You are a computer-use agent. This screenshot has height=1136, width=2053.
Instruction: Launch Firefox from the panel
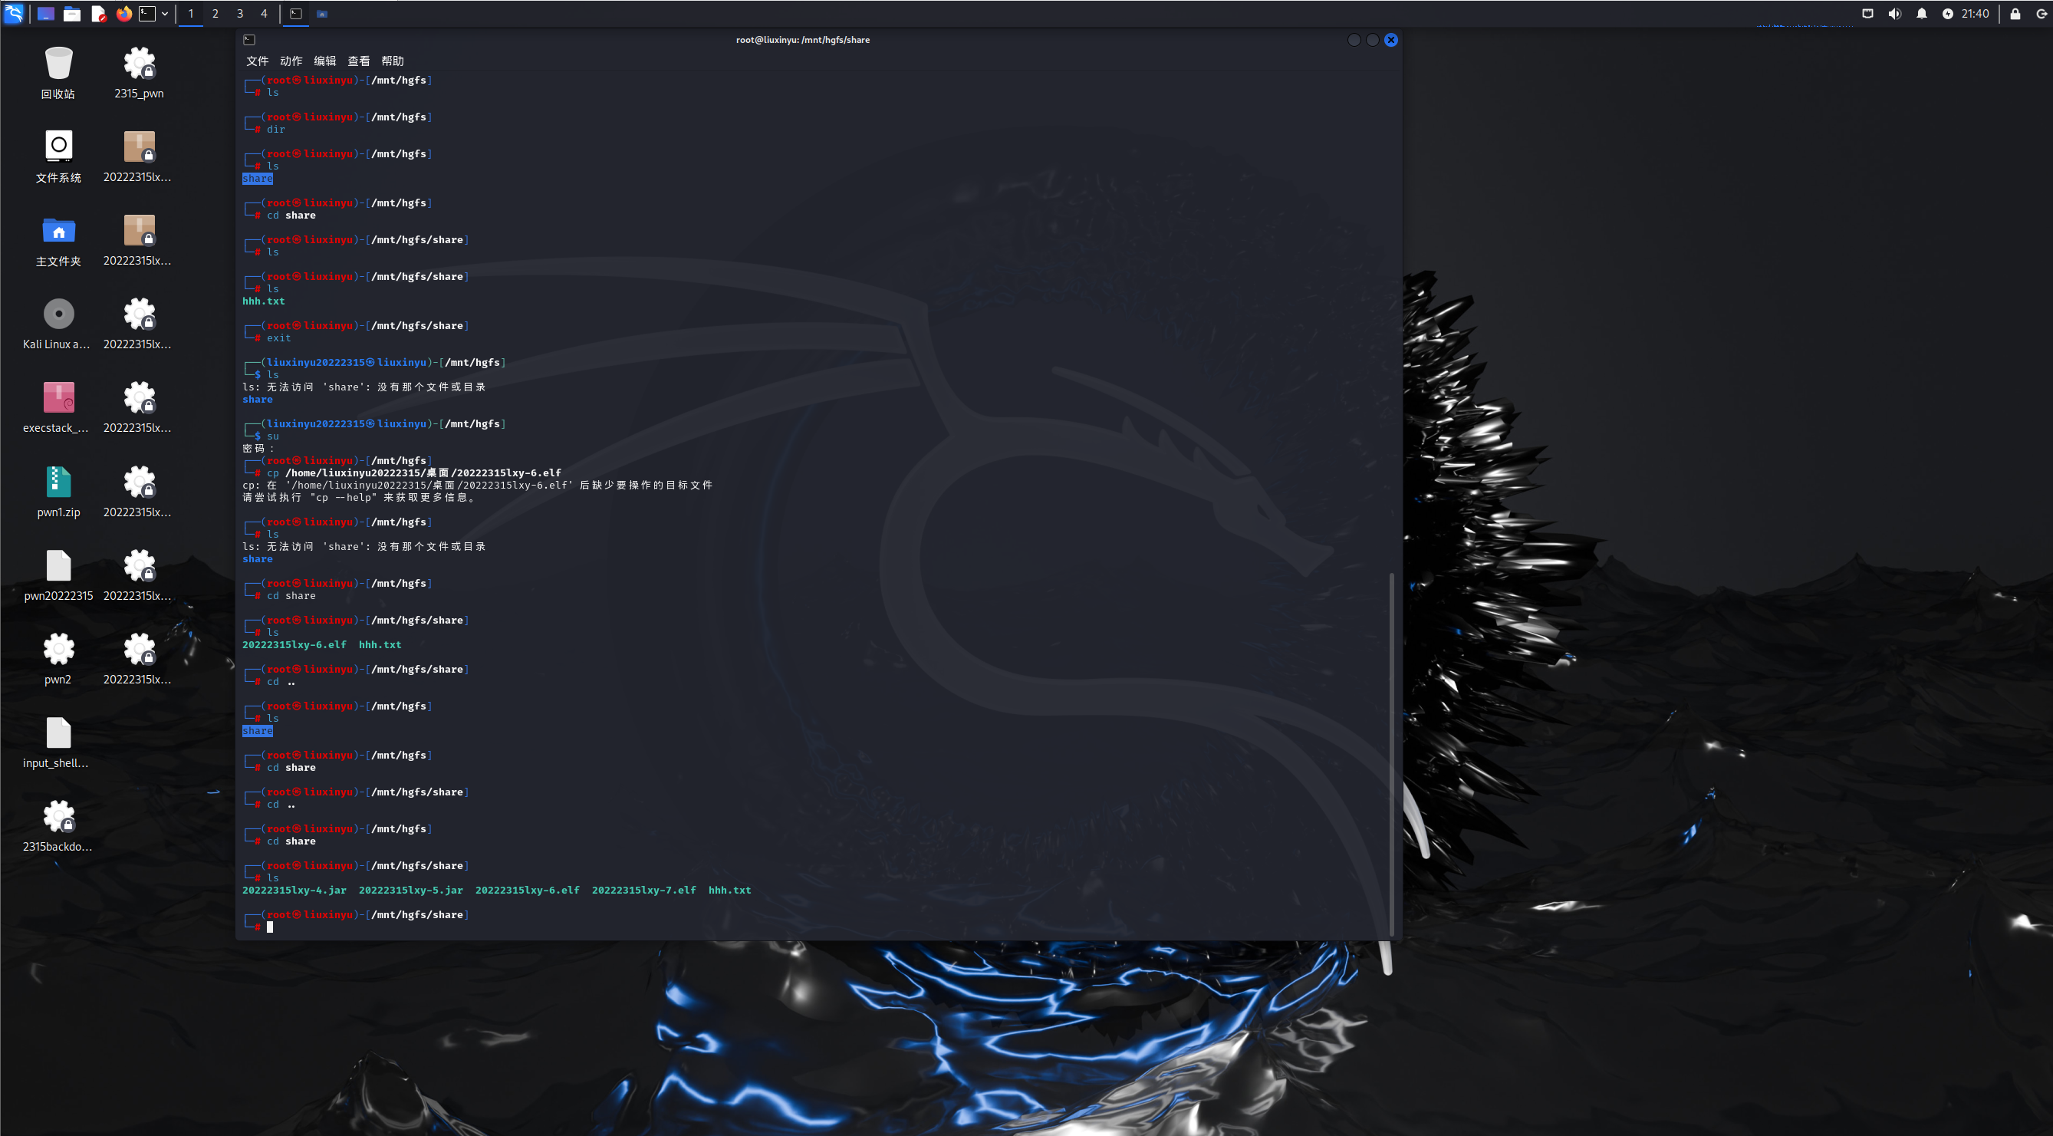[123, 14]
